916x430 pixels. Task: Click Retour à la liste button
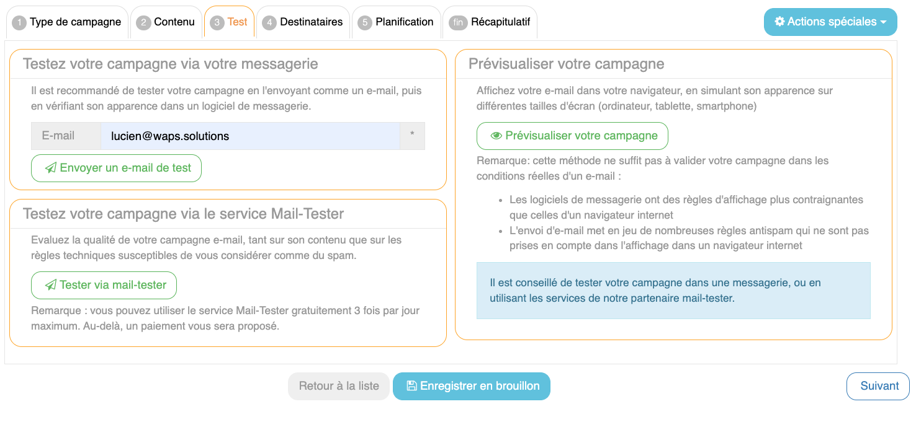click(x=339, y=386)
